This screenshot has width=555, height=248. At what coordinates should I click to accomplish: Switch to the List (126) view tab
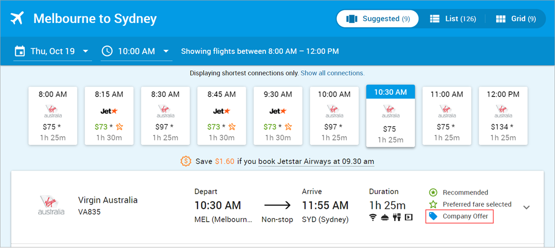(452, 18)
